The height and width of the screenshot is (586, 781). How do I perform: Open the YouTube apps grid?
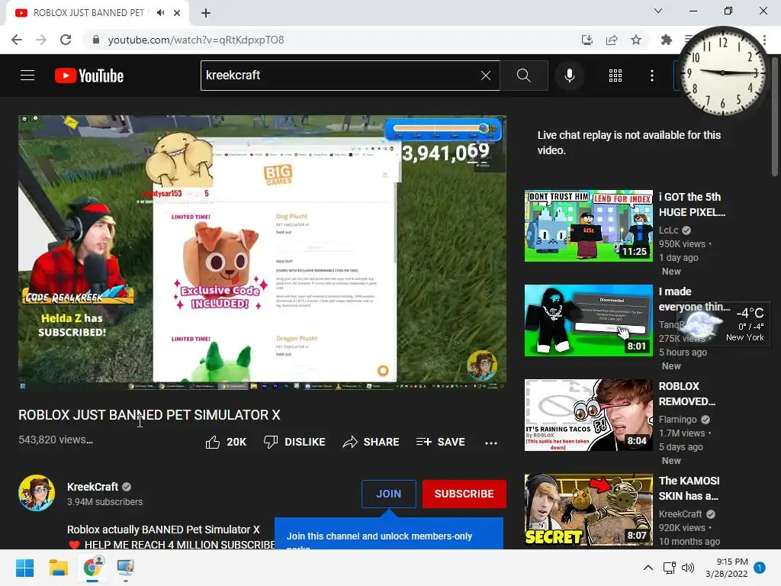click(x=615, y=76)
